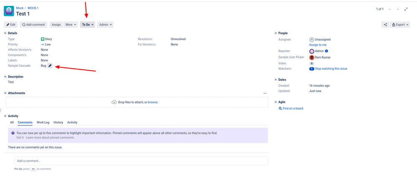Collapse the Attachments section
417x187 pixels.
click(5, 93)
